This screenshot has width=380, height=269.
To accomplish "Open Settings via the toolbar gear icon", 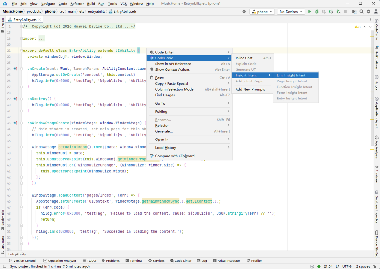I will [369, 12].
